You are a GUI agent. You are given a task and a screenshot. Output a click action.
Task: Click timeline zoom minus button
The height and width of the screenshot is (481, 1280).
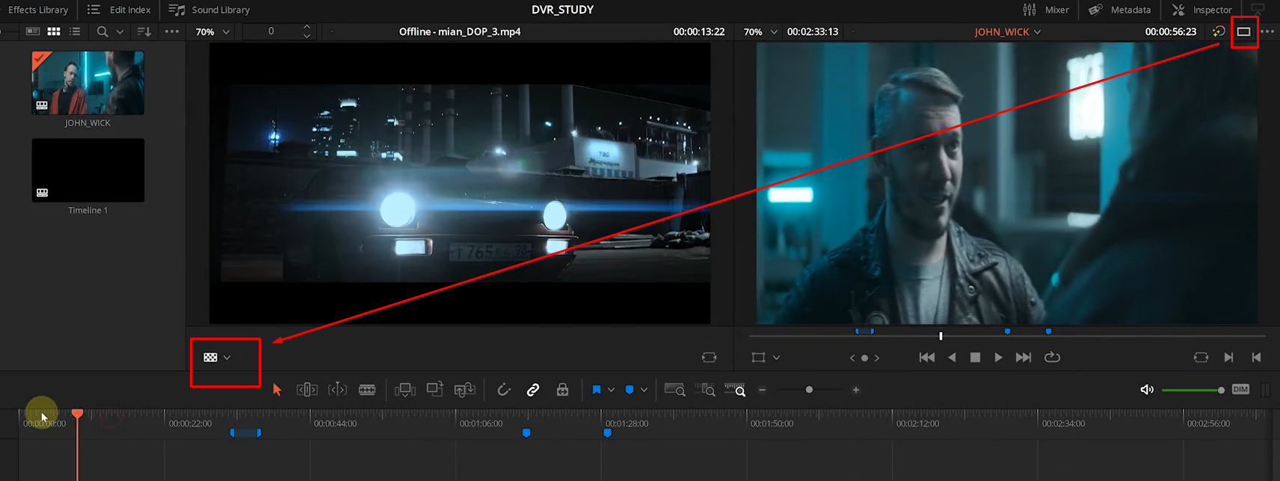(762, 390)
